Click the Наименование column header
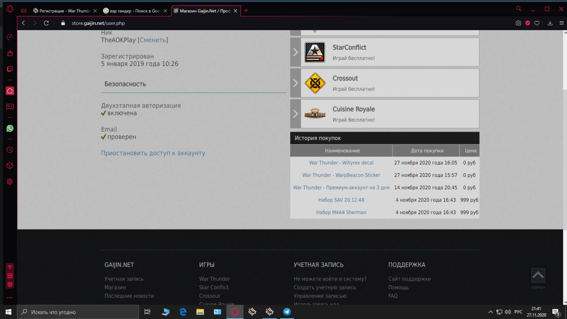The image size is (567, 319). (x=342, y=151)
